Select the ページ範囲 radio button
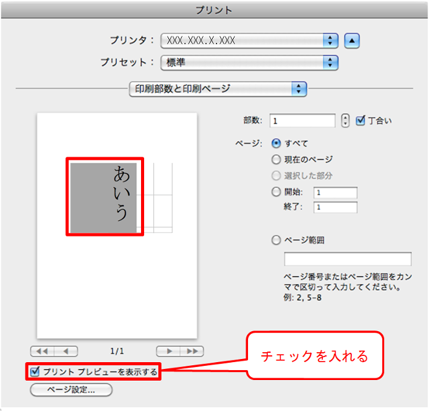433x411 pixels. pyautogui.click(x=277, y=240)
